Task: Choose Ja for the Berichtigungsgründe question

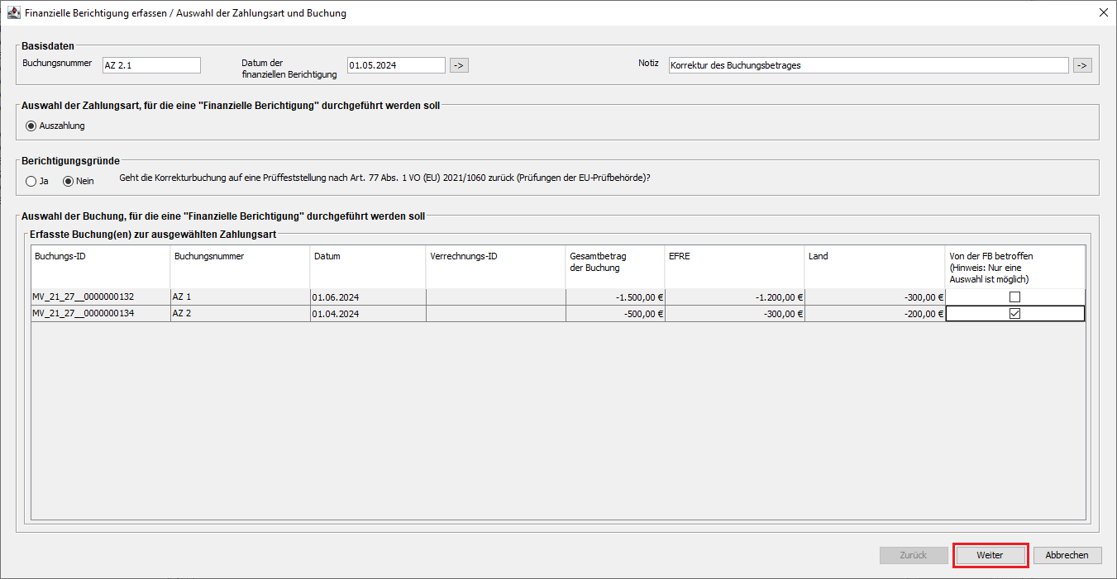Action: click(x=32, y=181)
